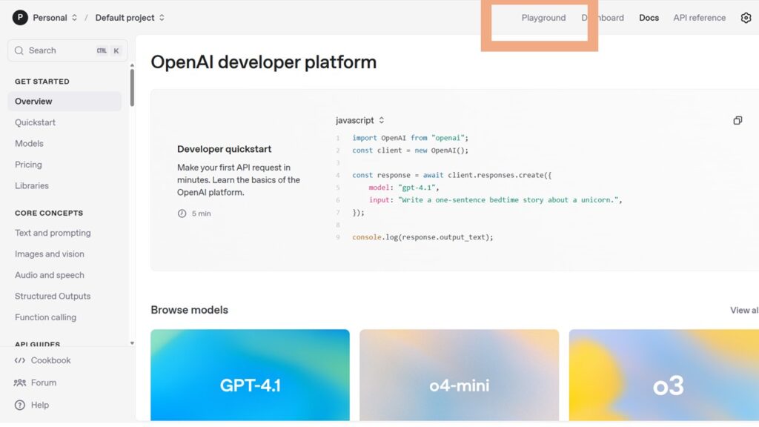Focus the Search input field
This screenshot has height=427, width=759.
point(67,50)
